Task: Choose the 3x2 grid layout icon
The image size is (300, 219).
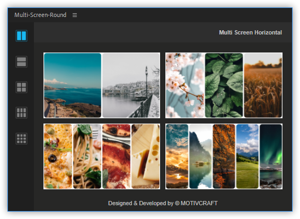Action: (21, 112)
